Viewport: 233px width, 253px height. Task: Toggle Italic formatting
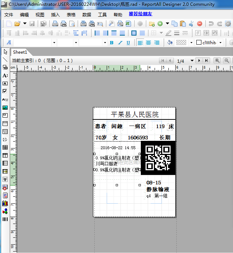point(120,42)
